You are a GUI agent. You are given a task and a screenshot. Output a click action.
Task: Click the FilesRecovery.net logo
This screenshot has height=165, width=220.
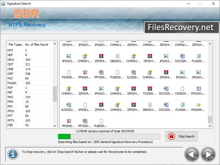click(x=182, y=27)
